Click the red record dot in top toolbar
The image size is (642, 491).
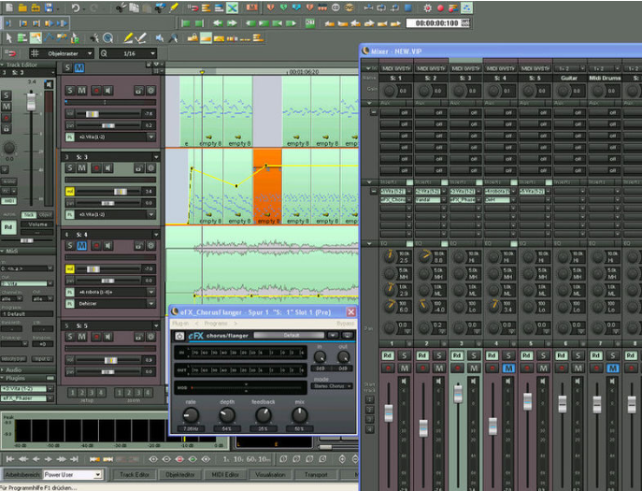pyautogui.click(x=440, y=7)
